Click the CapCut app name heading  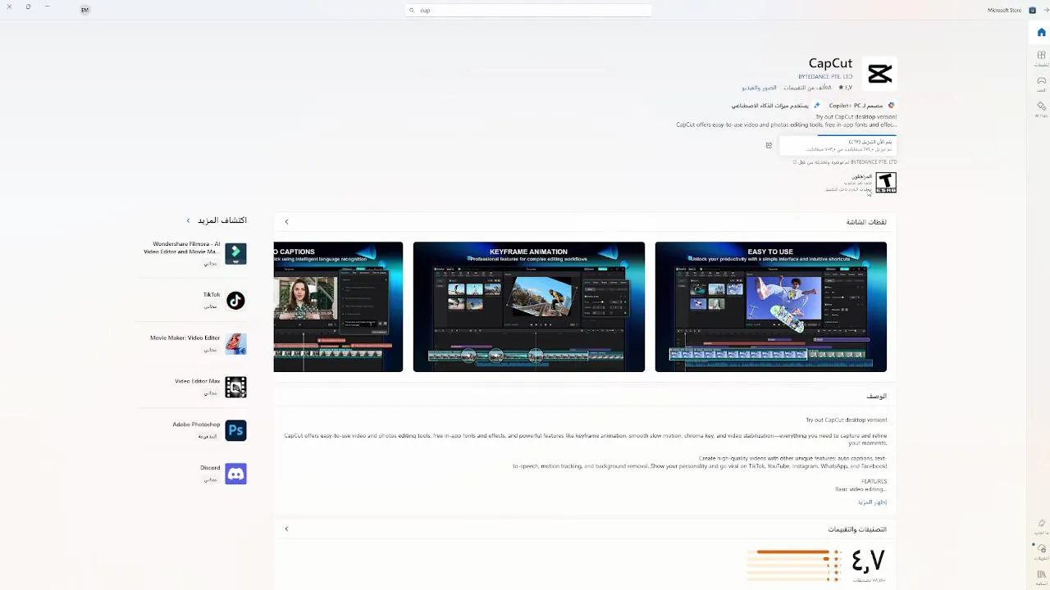[830, 63]
